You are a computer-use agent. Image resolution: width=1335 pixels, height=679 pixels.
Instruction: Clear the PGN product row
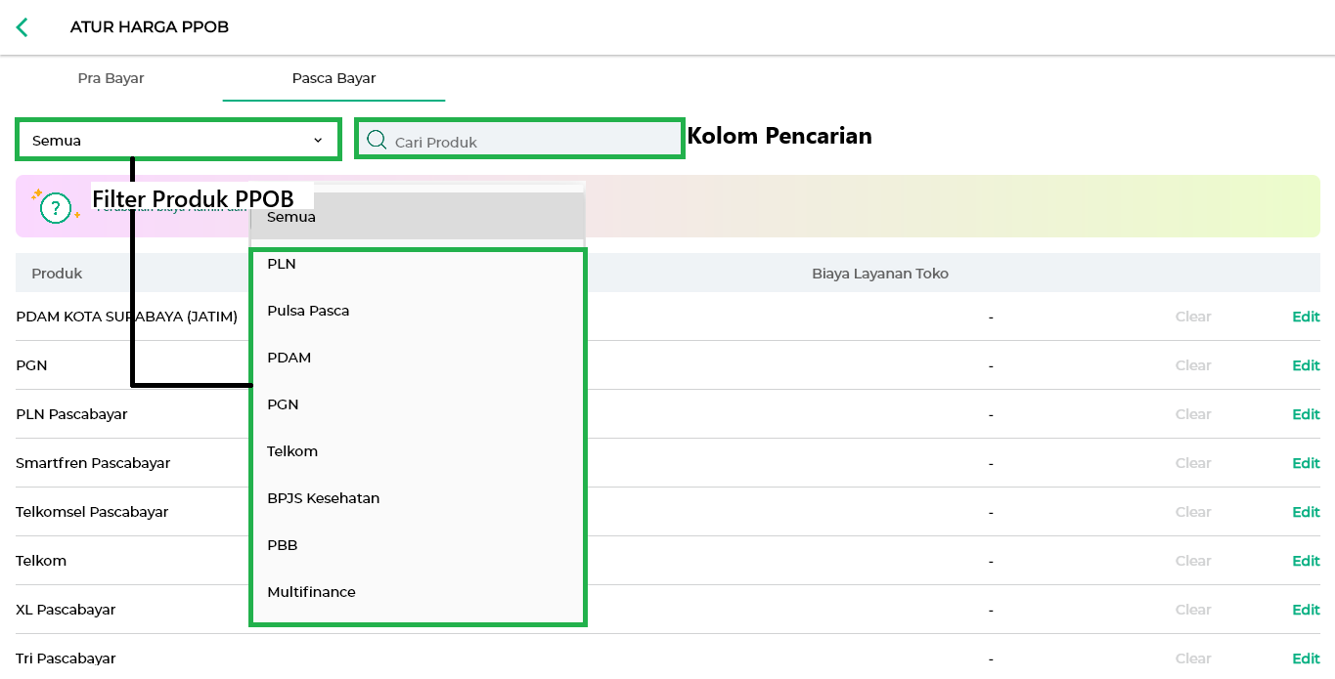1193,365
